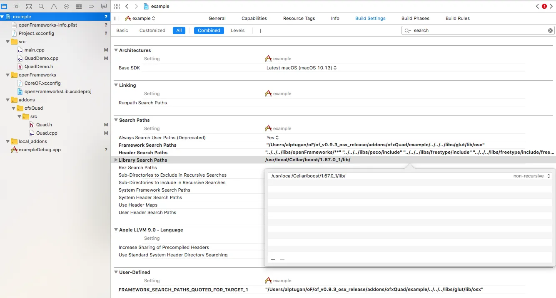Viewport: 556px width, 298px height.
Task: Open the Source Control navigator
Action: 16,7
